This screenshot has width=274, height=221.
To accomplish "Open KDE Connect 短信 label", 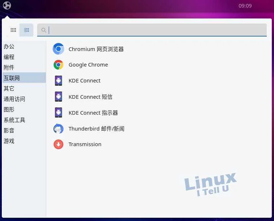I will coord(90,97).
